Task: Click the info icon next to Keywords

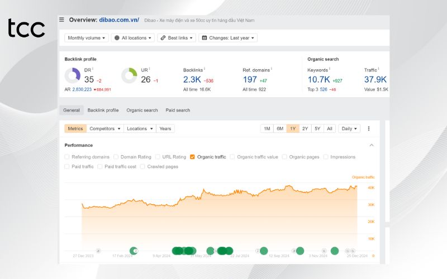Action: [x=330, y=69]
